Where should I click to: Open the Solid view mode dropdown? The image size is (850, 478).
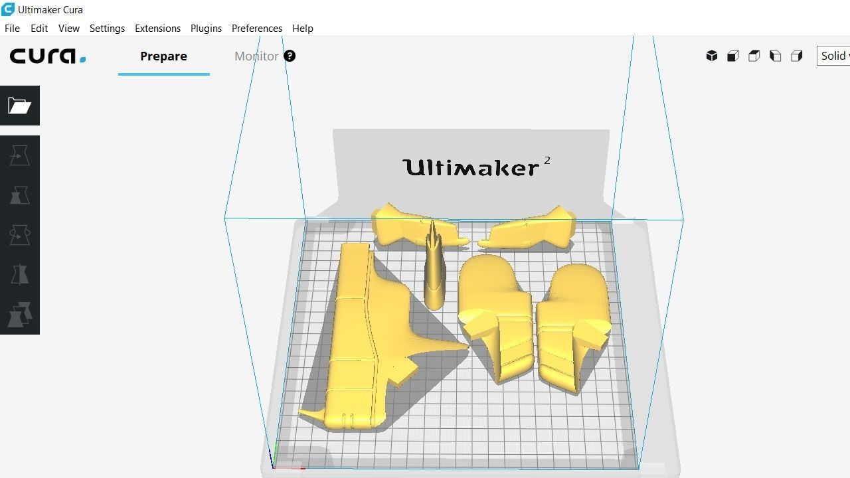tap(833, 56)
